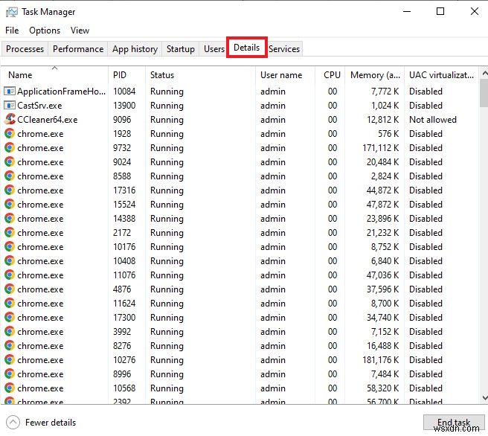Image resolution: width=488 pixels, height=436 pixels.
Task: Click PID value 13900
Action: 124,106
